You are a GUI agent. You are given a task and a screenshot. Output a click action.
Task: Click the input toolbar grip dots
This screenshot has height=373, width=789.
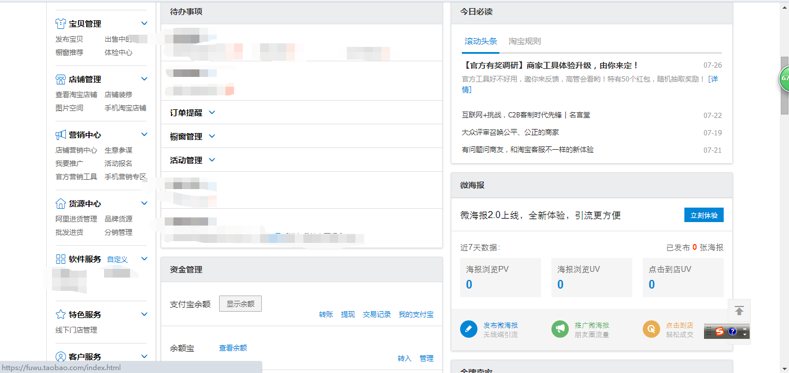[709, 331]
